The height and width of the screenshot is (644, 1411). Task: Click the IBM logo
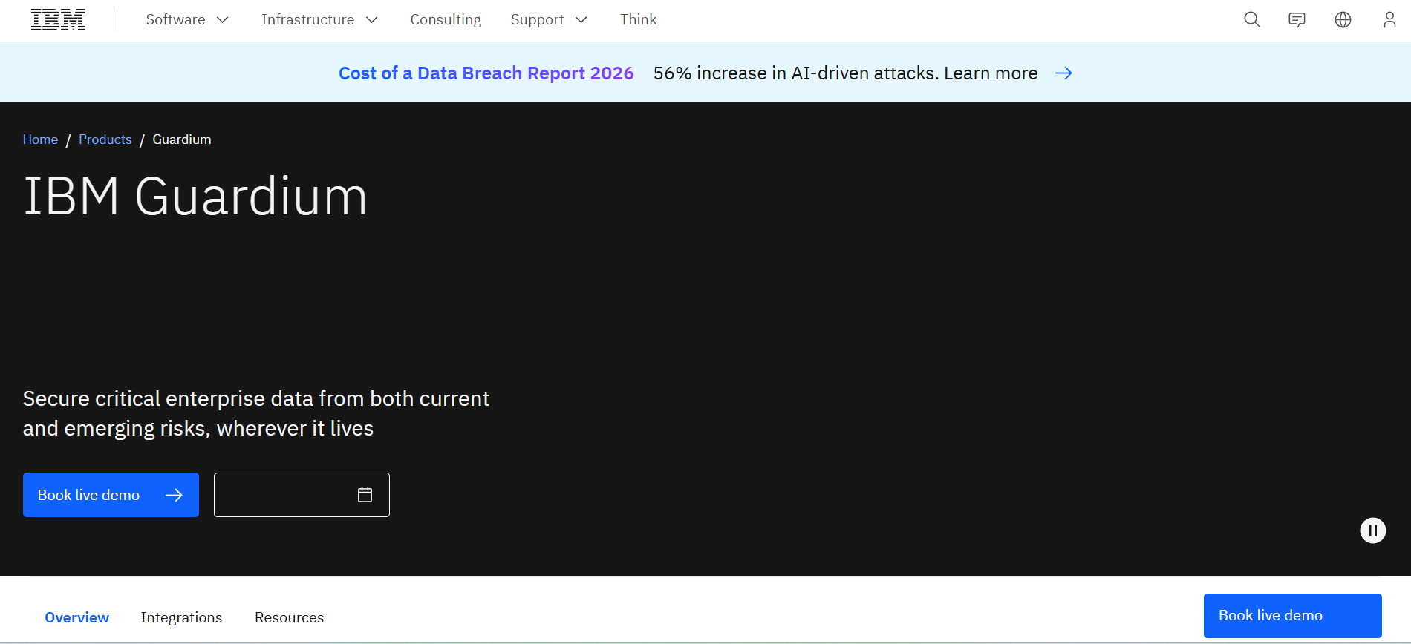pos(58,19)
